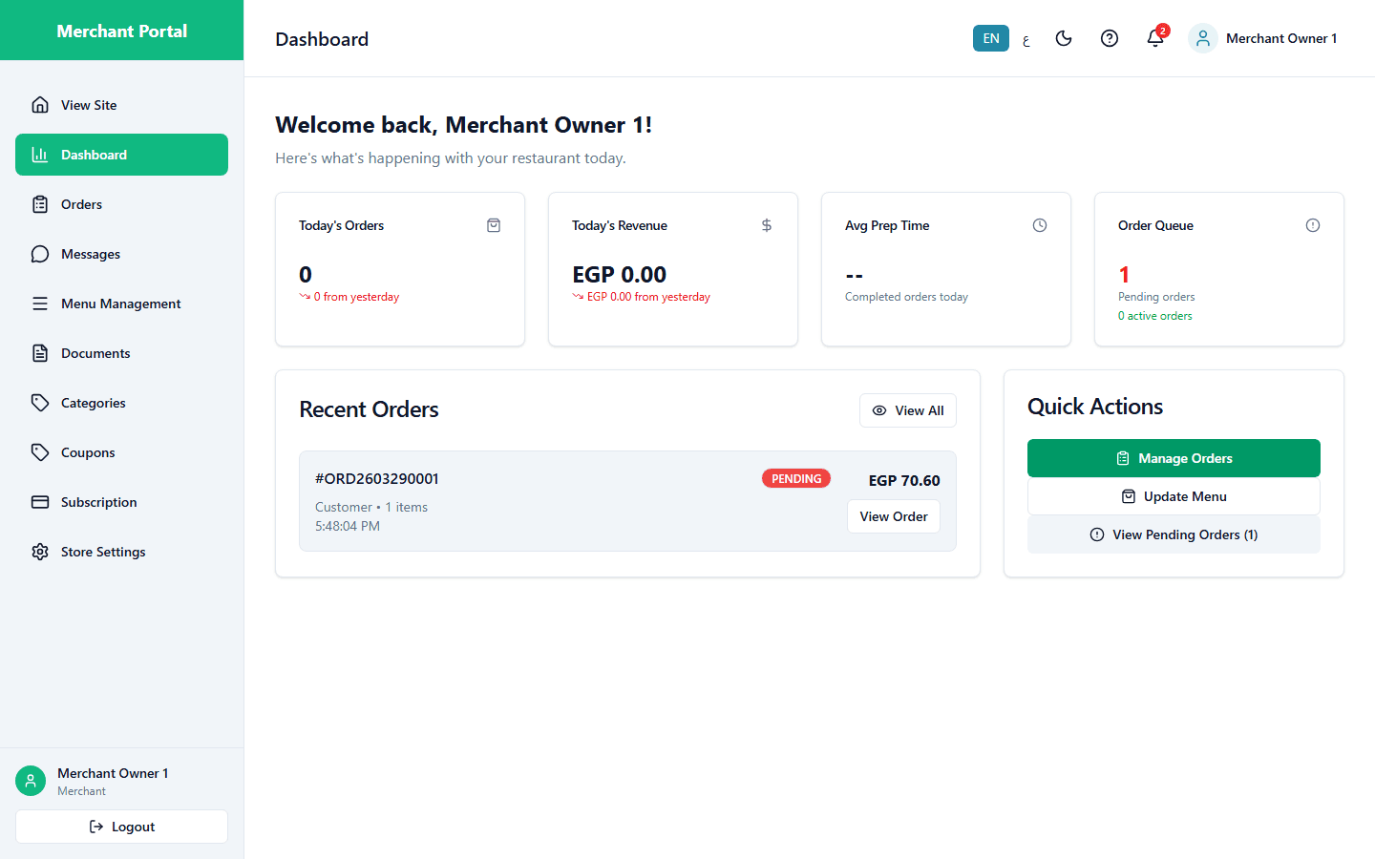Click the Recent Orders heading
The image size is (1375, 859).
click(370, 409)
